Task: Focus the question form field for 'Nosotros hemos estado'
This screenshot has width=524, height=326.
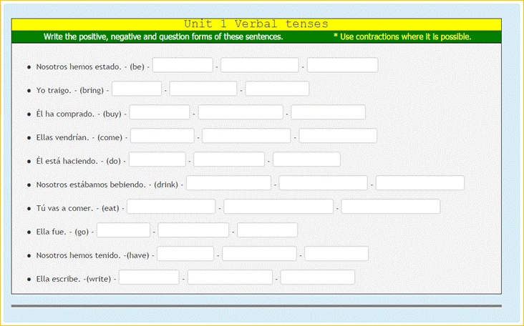Action: click(x=342, y=66)
